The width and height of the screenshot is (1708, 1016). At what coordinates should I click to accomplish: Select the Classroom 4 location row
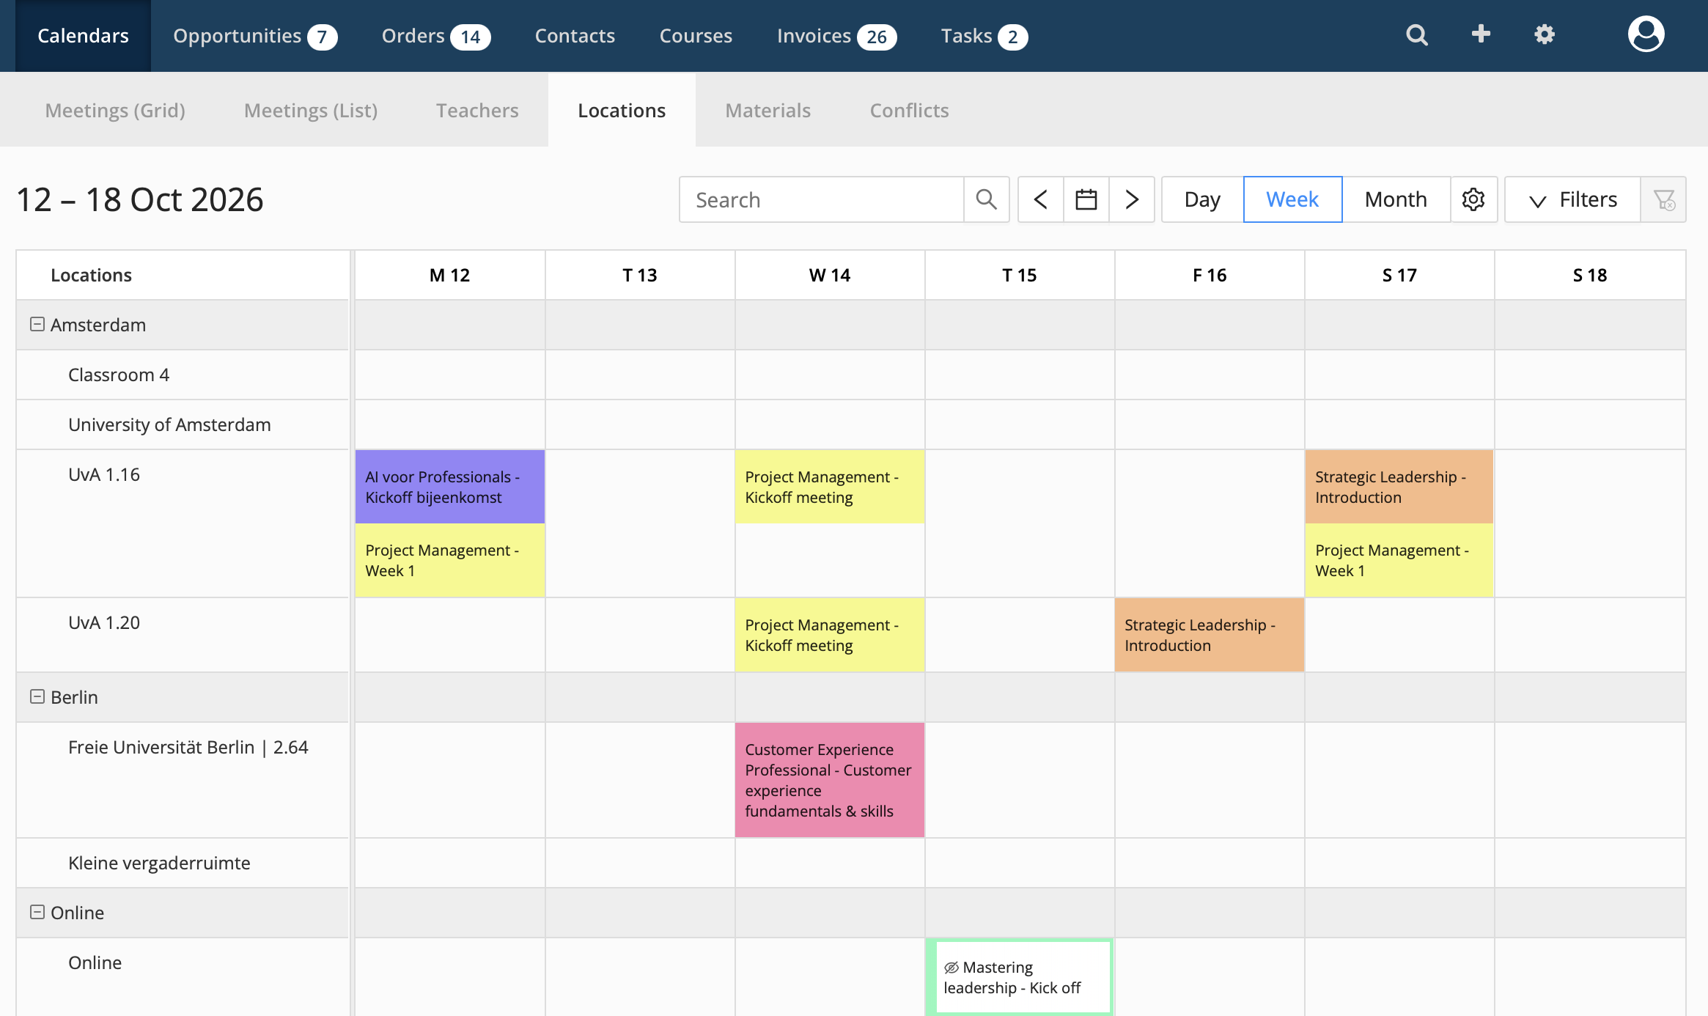pos(183,375)
